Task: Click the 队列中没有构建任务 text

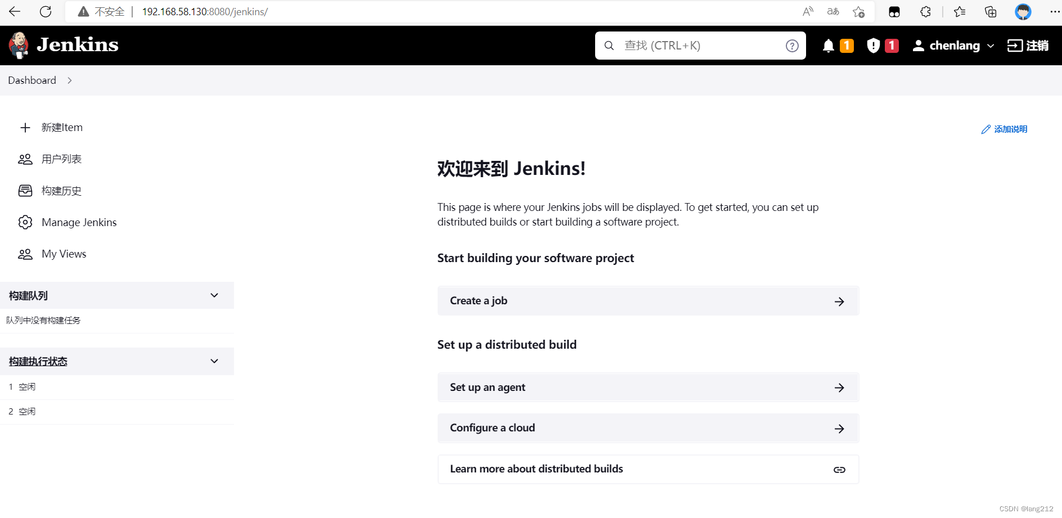Action: tap(43, 321)
